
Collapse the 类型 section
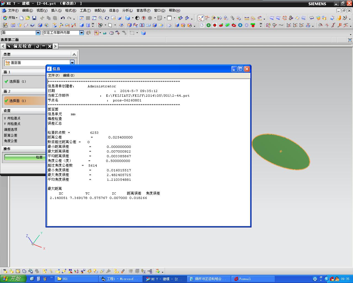click(x=74, y=54)
